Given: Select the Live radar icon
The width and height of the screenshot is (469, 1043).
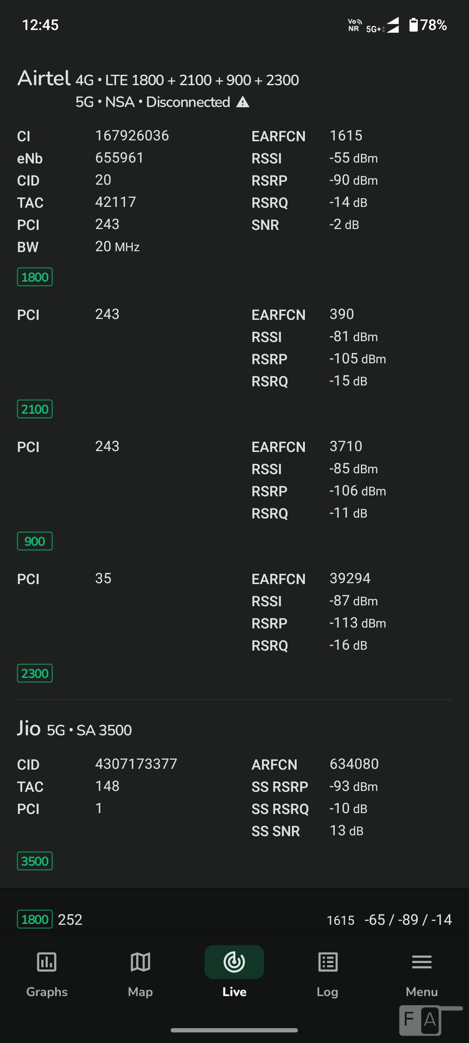Looking at the screenshot, I should 234,962.
